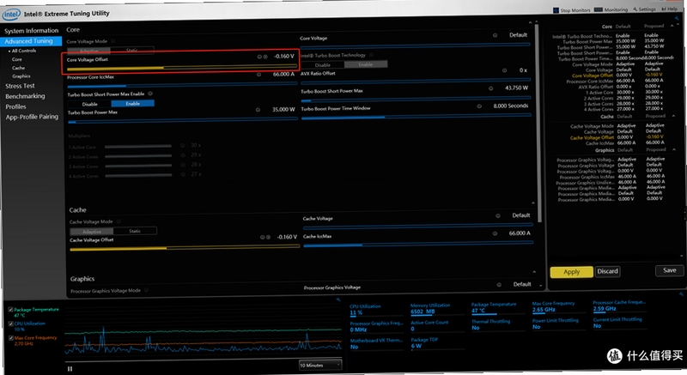Apply the proposed tuning settings
The image size is (687, 375).
click(x=571, y=272)
